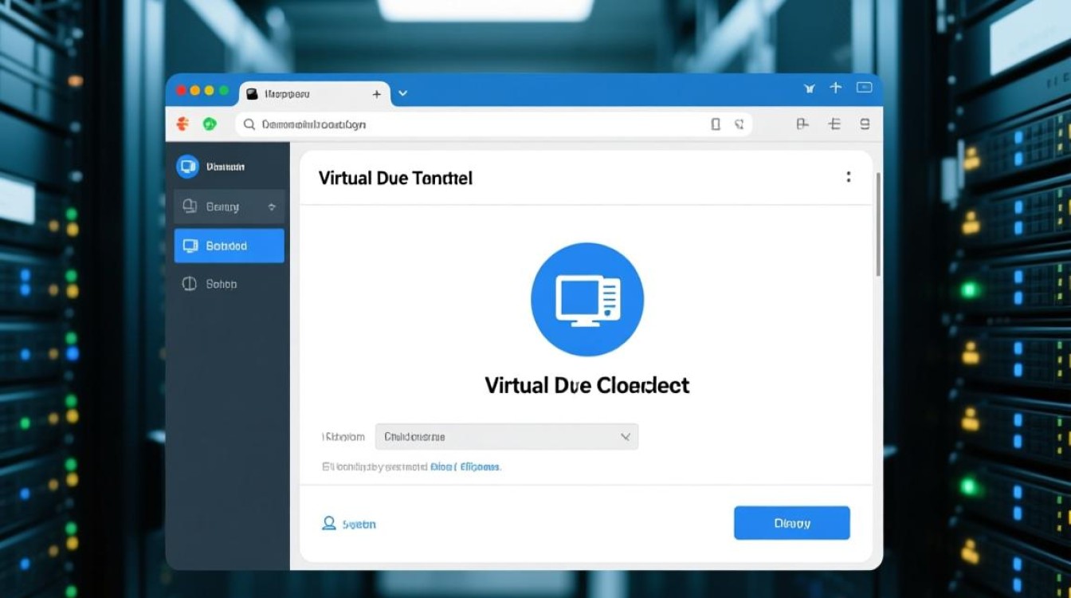Click the icon at right end of address bar

point(739,124)
